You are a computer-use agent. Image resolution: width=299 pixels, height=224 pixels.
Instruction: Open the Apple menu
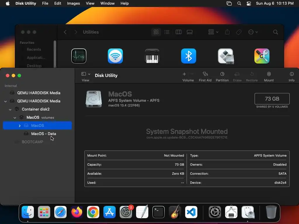[x=8, y=3]
